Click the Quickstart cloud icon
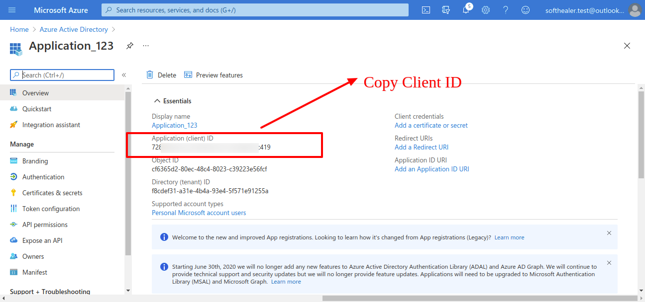 13,109
